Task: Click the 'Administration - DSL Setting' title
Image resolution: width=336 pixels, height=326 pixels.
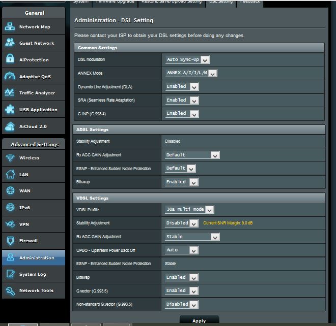Action: tap(114, 20)
